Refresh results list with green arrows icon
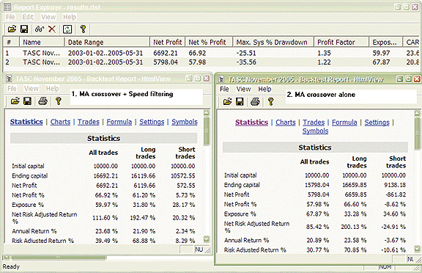This screenshot has height=273, width=422. [67, 29]
